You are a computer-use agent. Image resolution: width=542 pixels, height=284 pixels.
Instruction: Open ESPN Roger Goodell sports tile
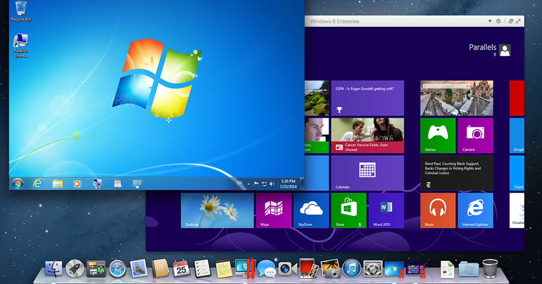(367, 98)
